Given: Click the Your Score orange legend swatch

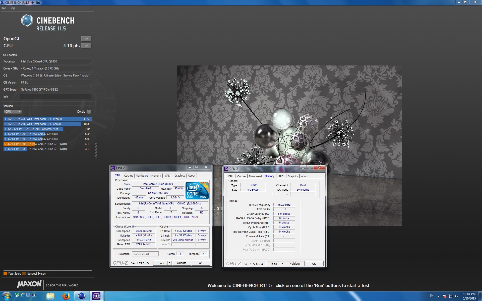Looking at the screenshot, I should pyautogui.click(x=5, y=274).
